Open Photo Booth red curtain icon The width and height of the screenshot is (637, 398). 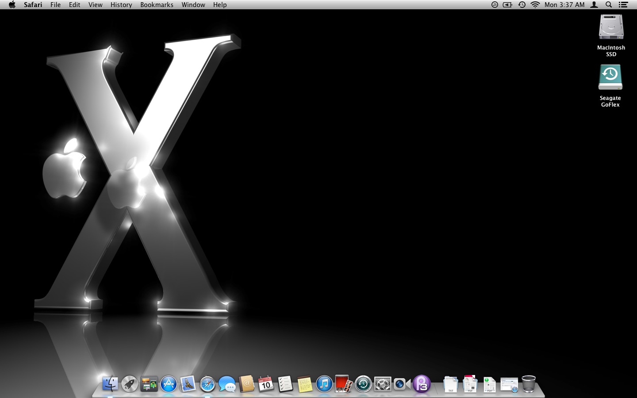coord(344,384)
